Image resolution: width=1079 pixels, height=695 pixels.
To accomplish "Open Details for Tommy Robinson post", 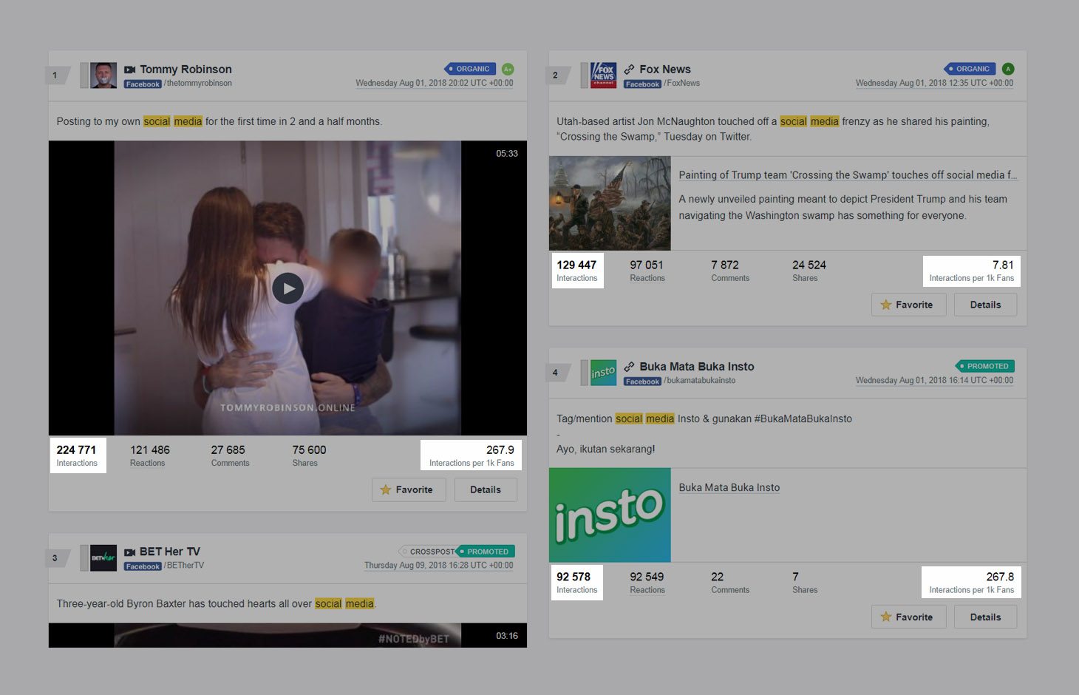I will coord(485,489).
